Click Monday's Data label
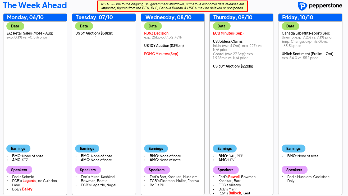Screen dimensions: 348x196 [x=15, y=26]
